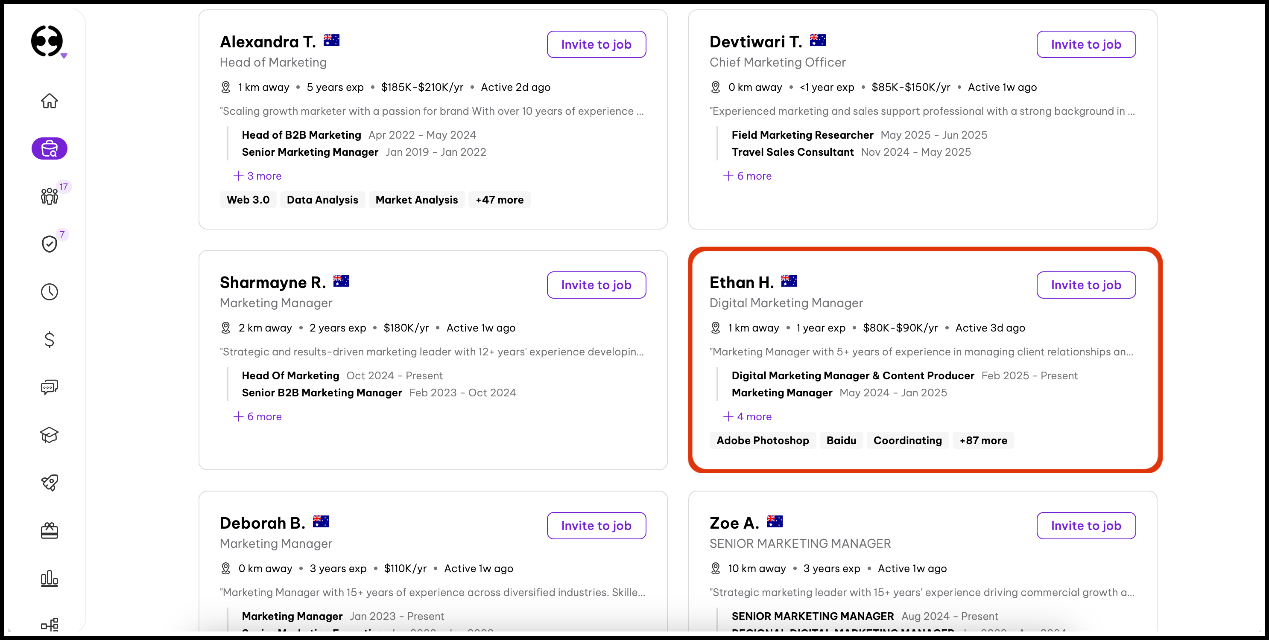Open Deborah B.'s candidate profile name
Screen dimensions: 1269x640
[262, 523]
